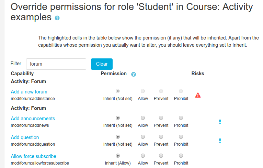Open the Permission column help icon

(134, 74)
